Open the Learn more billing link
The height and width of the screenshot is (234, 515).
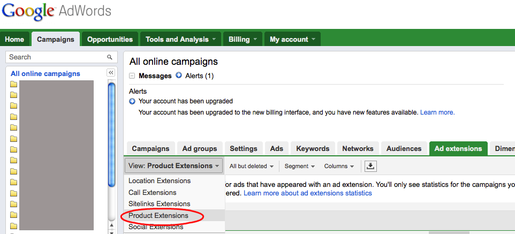[x=437, y=112]
